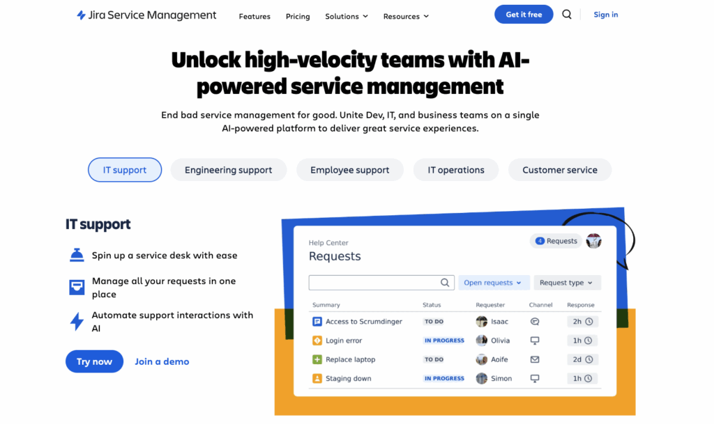The image size is (714, 424).
Task: Click the service desk bell icon
Action: coord(77,256)
